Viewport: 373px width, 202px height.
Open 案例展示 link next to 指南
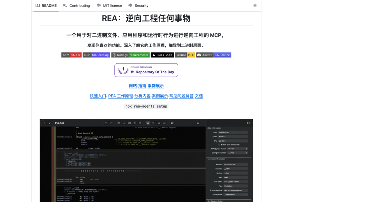[x=155, y=86]
